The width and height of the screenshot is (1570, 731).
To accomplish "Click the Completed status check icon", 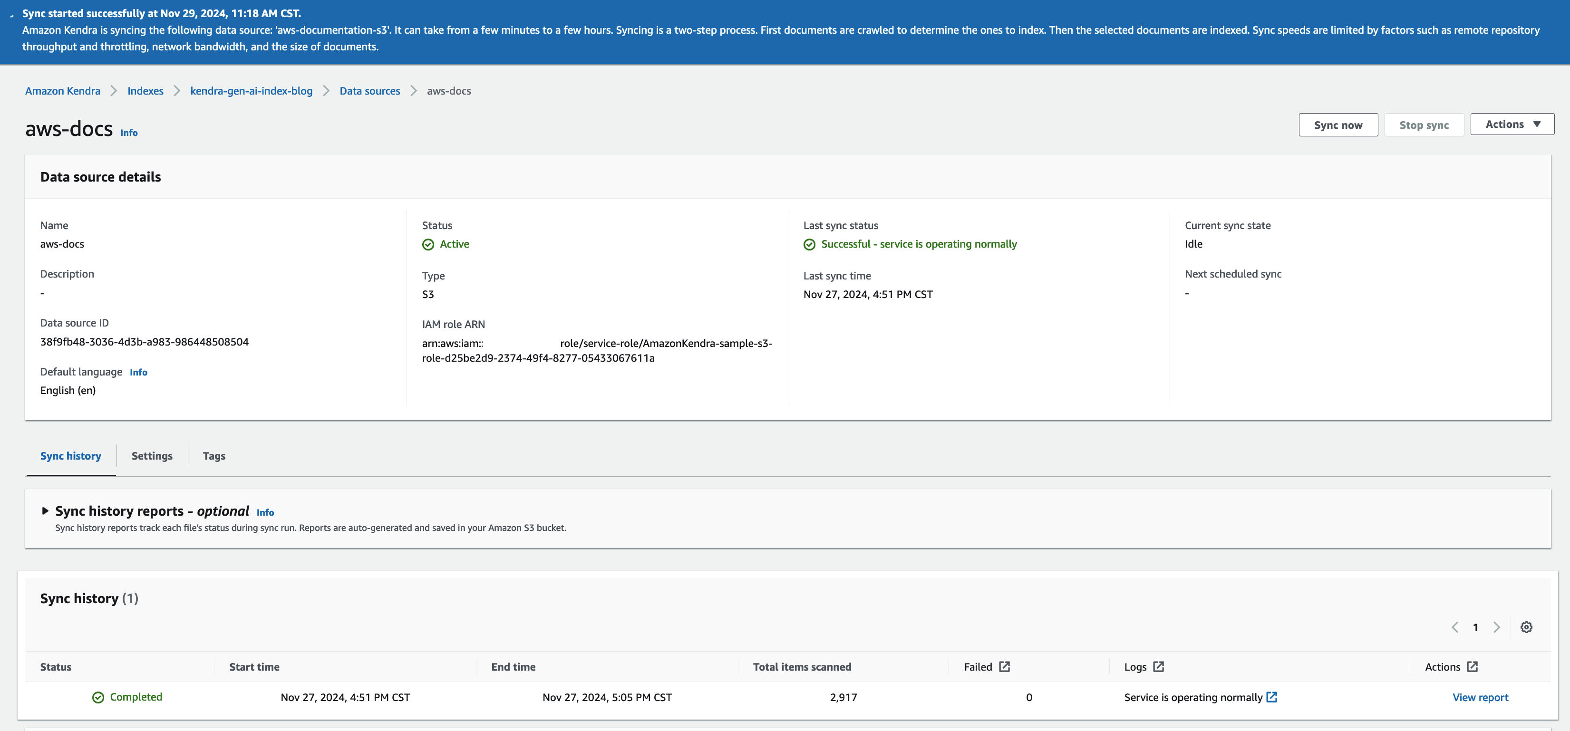I will pyautogui.click(x=98, y=698).
